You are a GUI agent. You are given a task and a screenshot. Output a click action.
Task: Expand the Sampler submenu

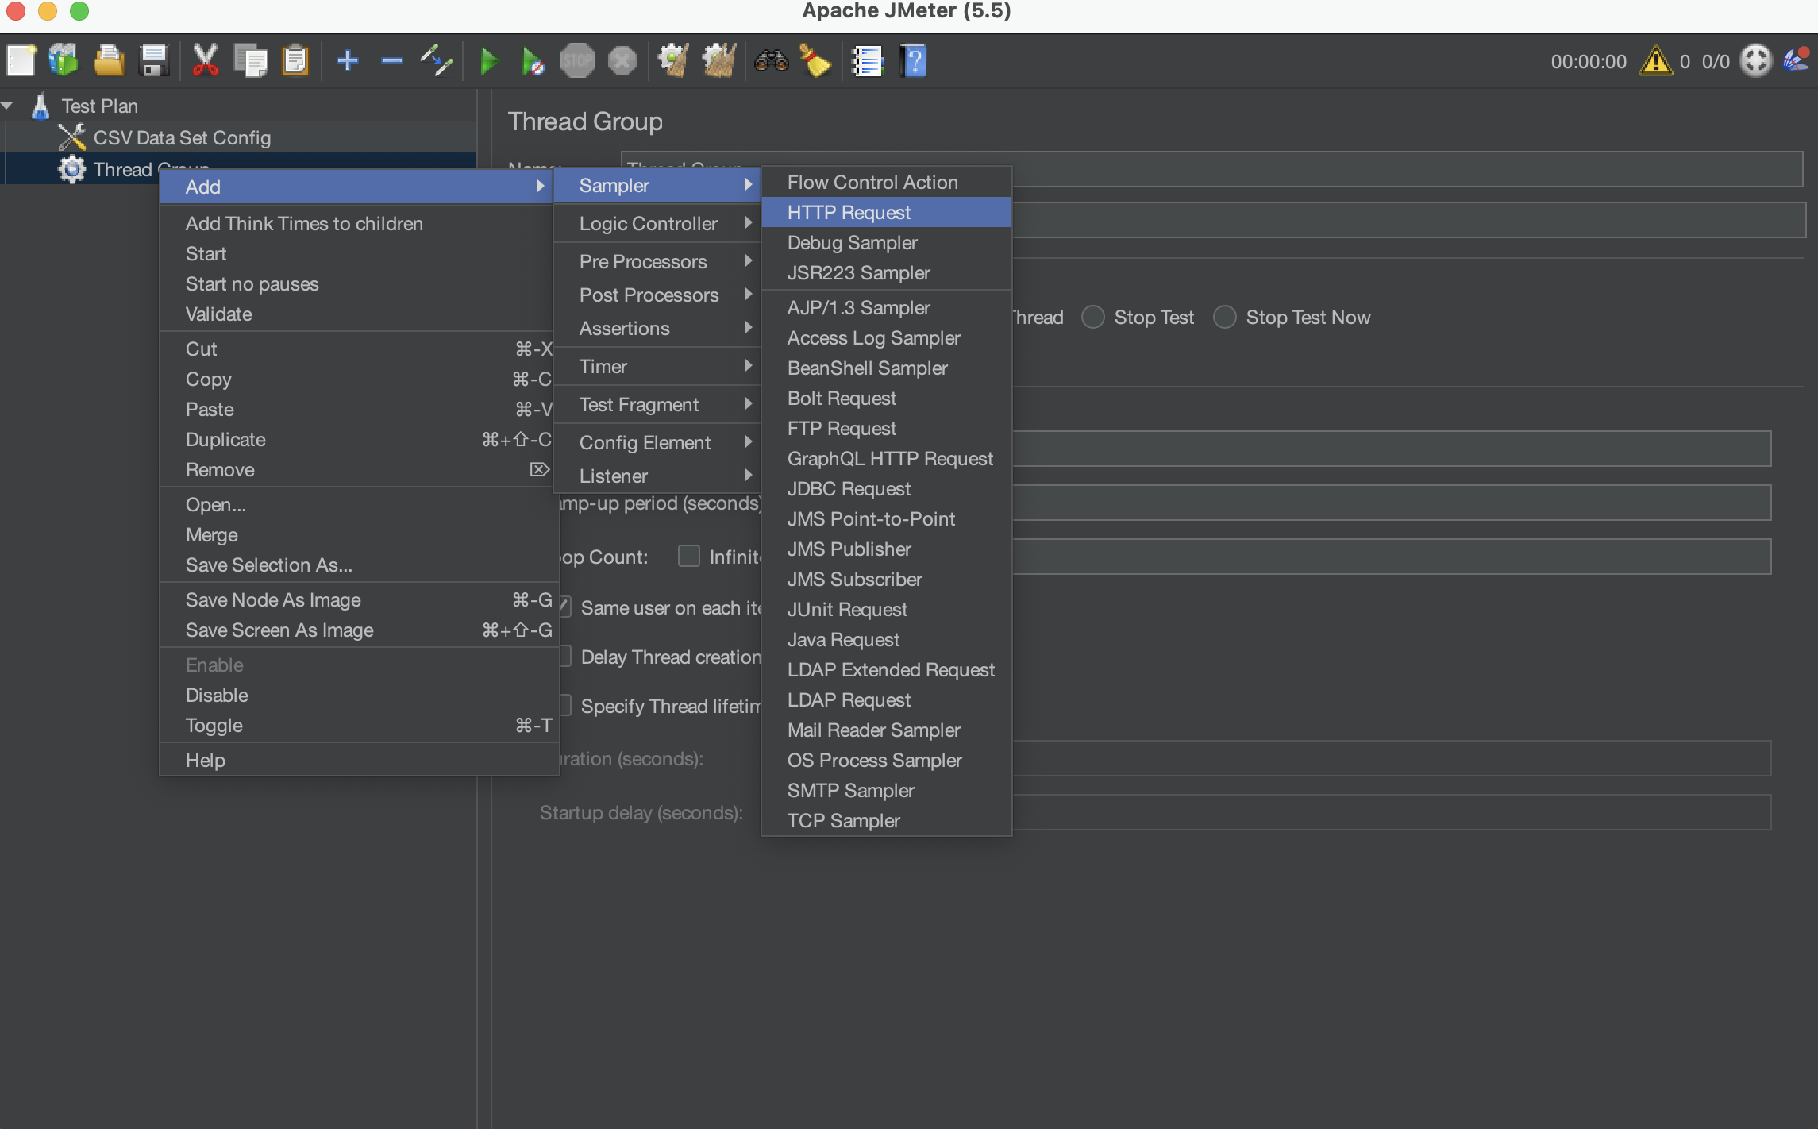[657, 185]
